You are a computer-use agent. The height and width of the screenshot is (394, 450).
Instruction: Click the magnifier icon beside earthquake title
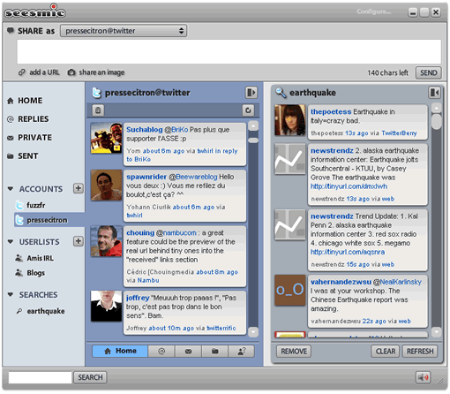tap(281, 93)
